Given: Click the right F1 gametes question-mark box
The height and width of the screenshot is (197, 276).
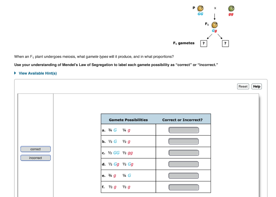Looking at the screenshot, I should coord(225,43).
